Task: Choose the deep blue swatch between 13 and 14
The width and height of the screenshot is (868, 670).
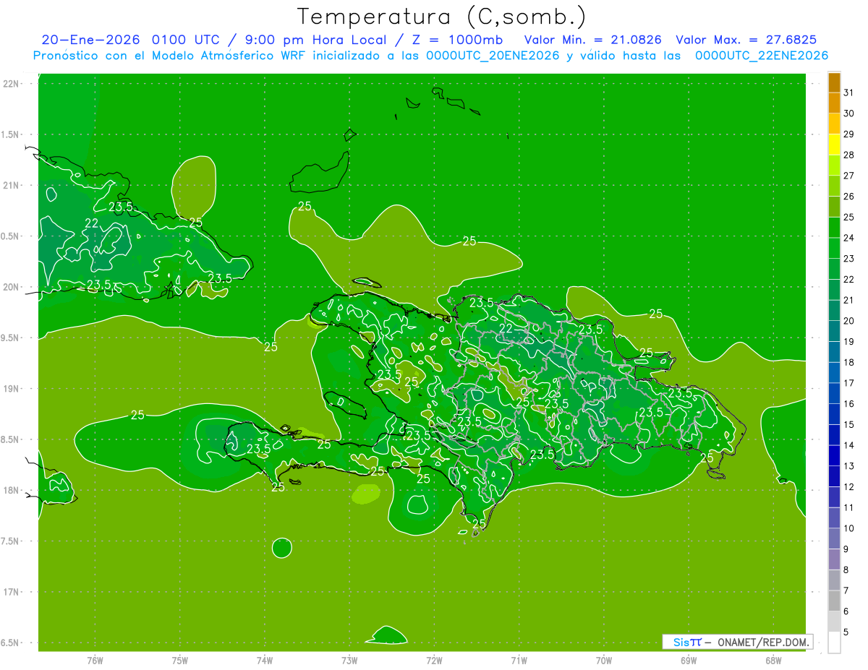Action: coord(834,455)
